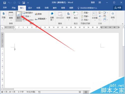Click the vertical scrollbar thumb

click(123, 37)
